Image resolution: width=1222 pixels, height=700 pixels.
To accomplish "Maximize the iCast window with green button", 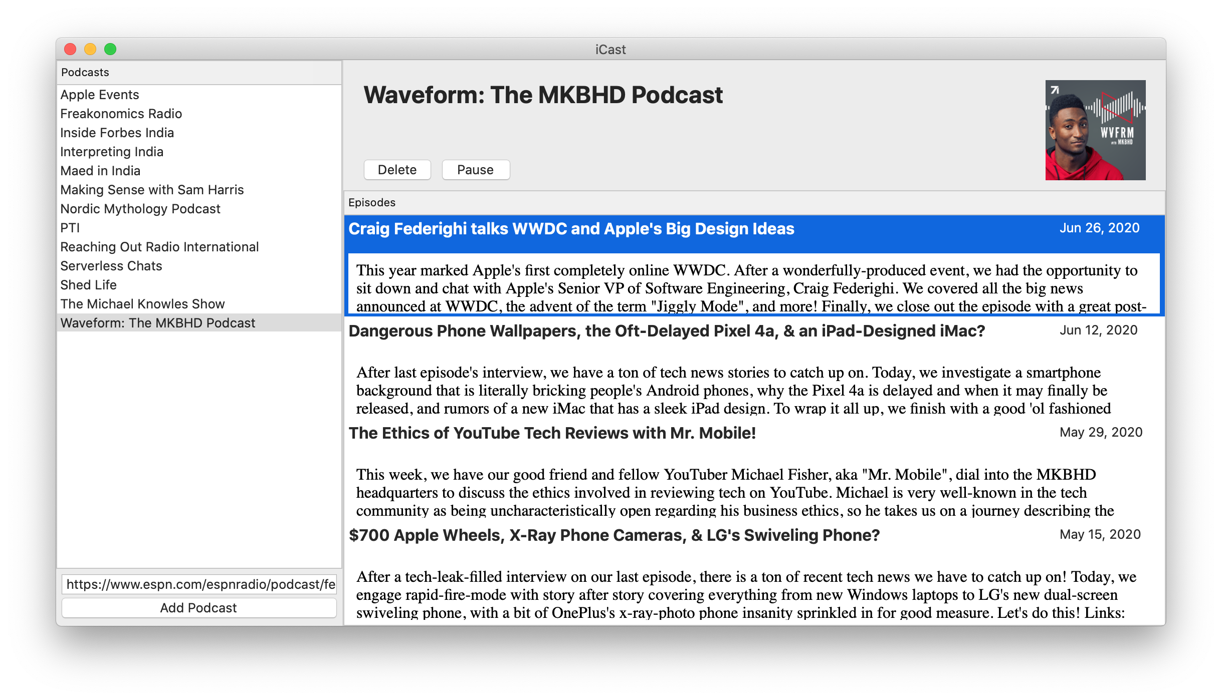I will click(110, 49).
